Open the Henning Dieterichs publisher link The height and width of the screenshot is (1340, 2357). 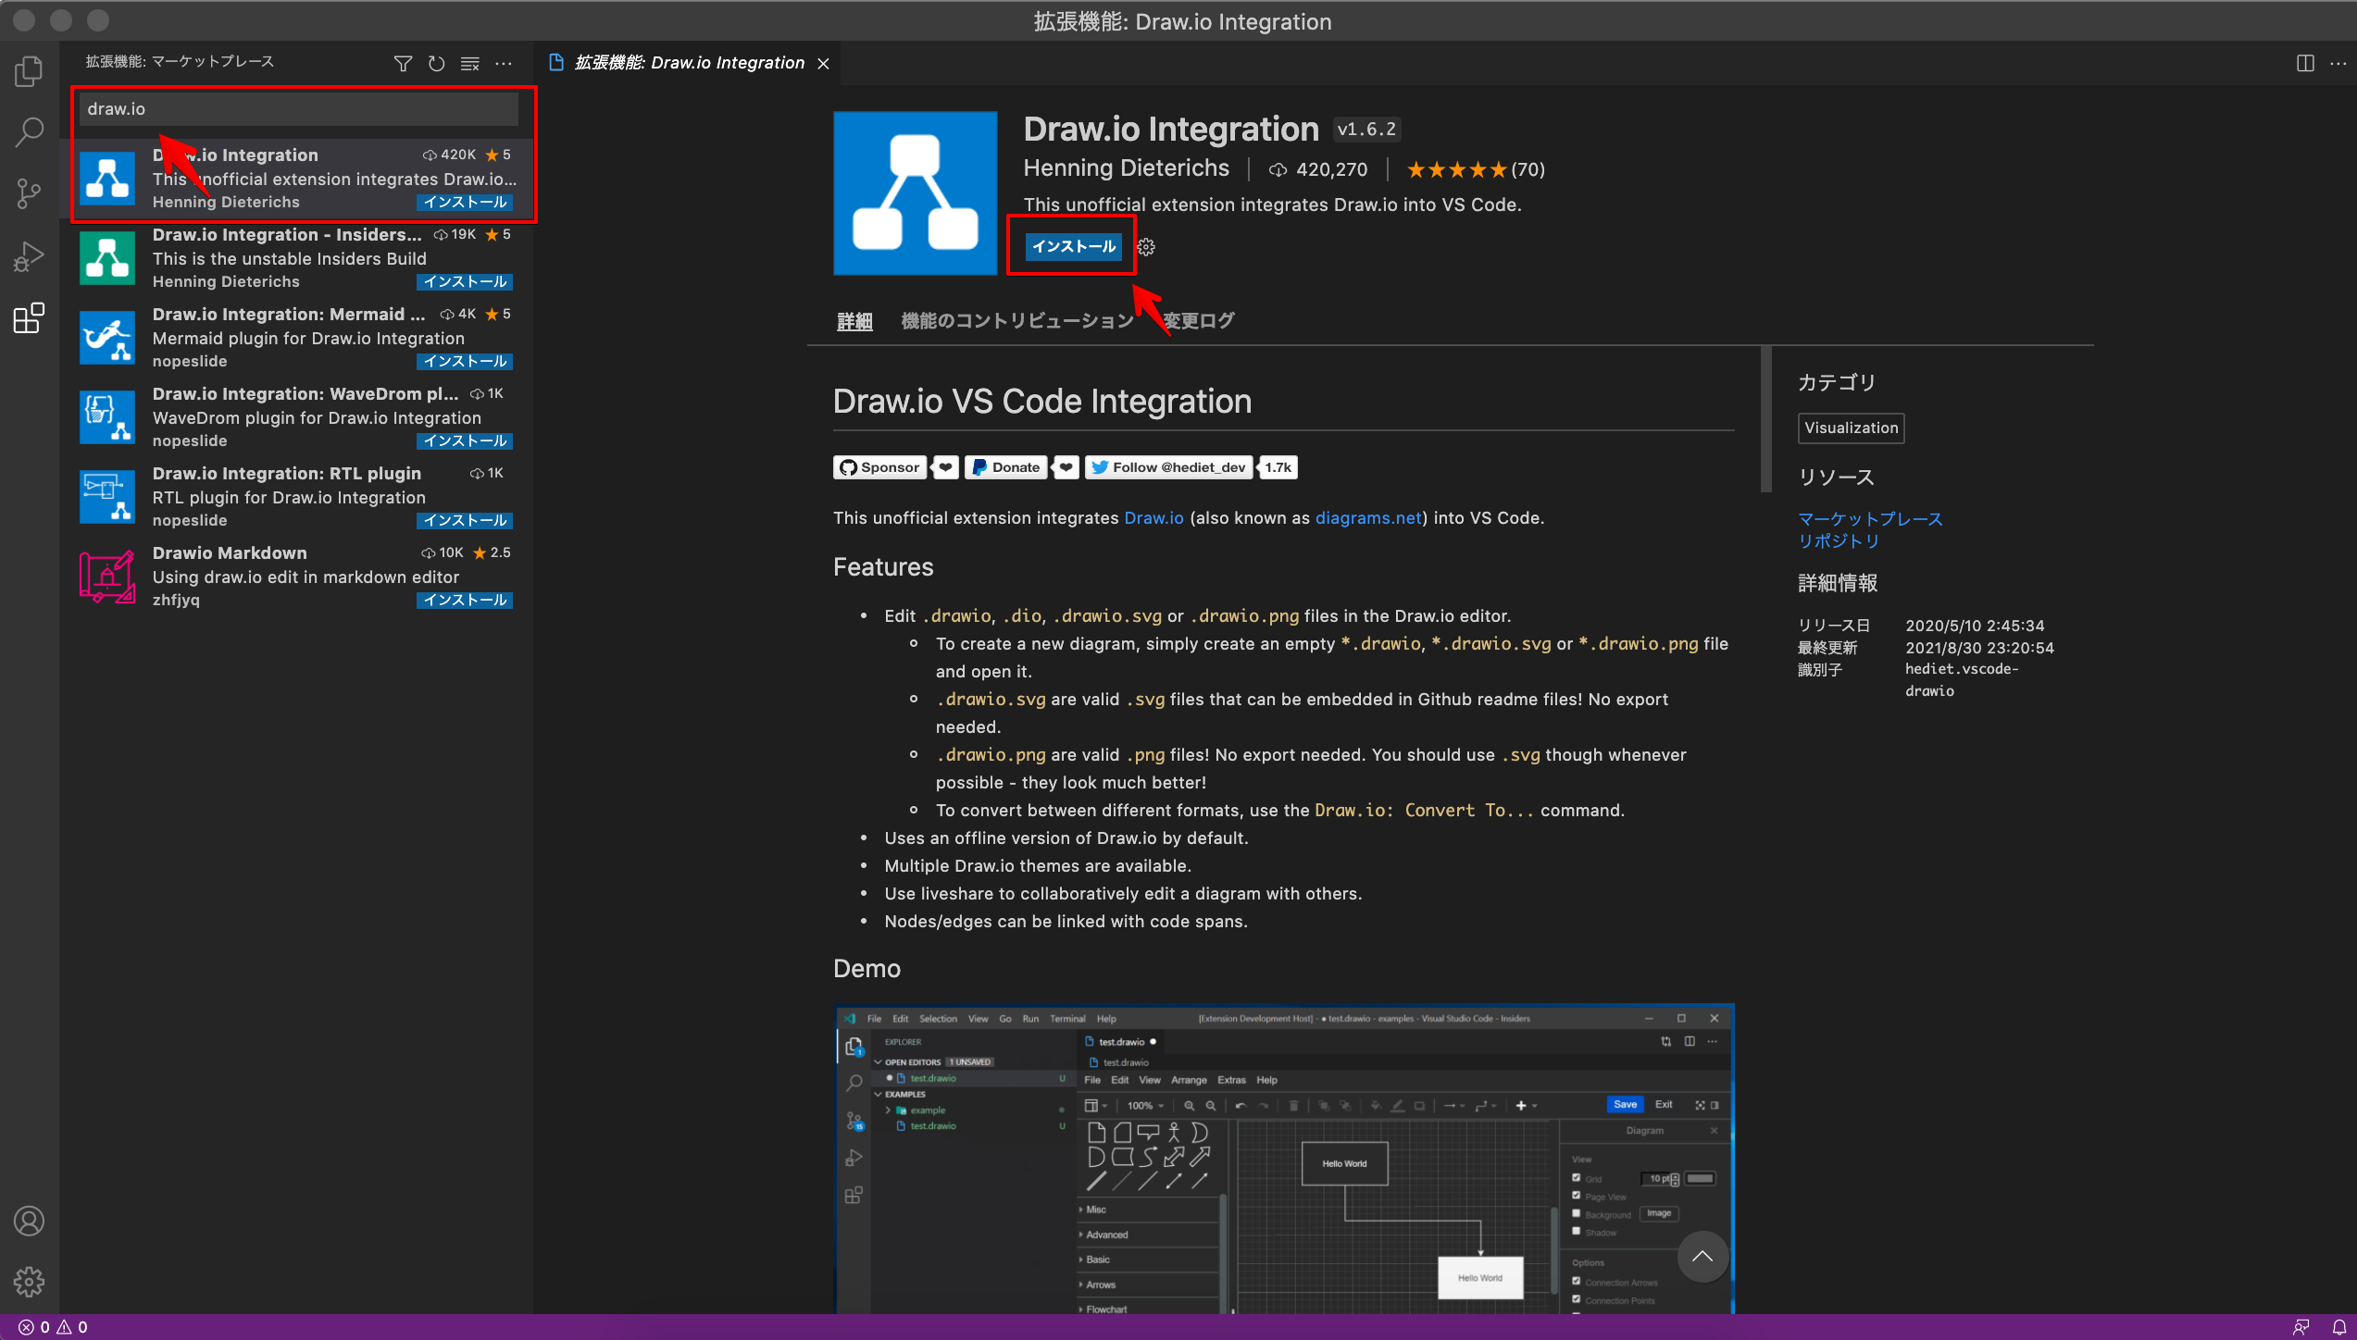pos(1127,168)
